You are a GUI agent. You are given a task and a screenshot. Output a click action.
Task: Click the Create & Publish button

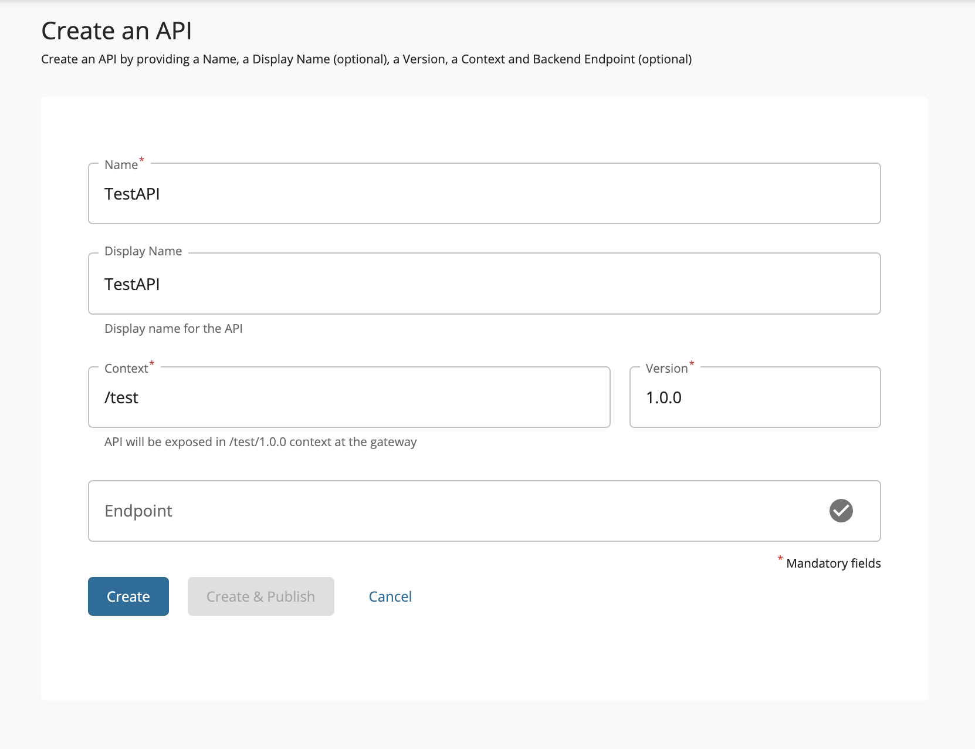[x=260, y=596]
